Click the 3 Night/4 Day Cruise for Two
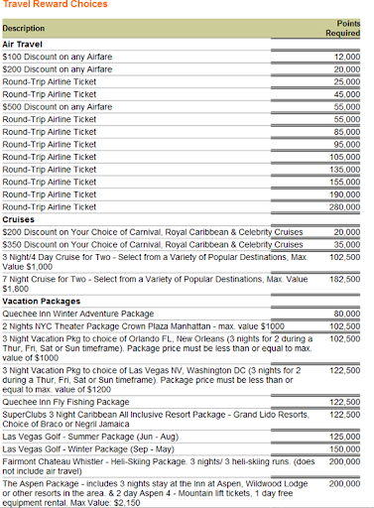The image size is (374, 508). 155,262
